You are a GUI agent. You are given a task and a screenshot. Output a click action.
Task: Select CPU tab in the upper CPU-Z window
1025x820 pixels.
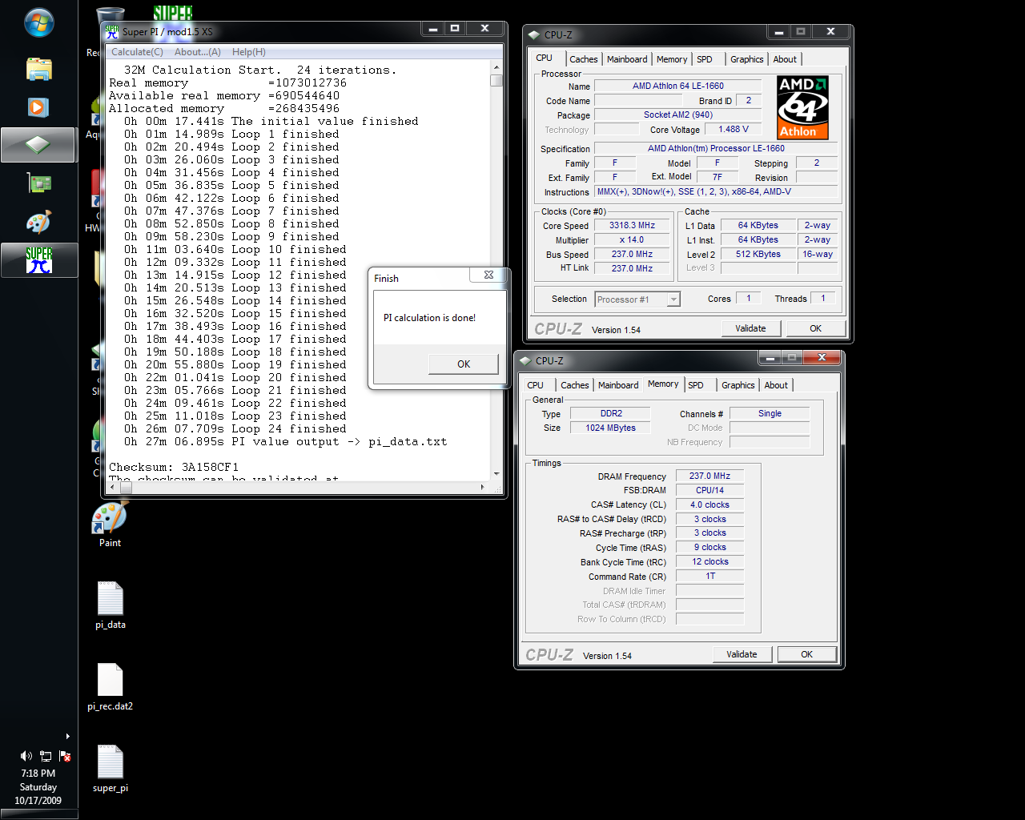545,58
